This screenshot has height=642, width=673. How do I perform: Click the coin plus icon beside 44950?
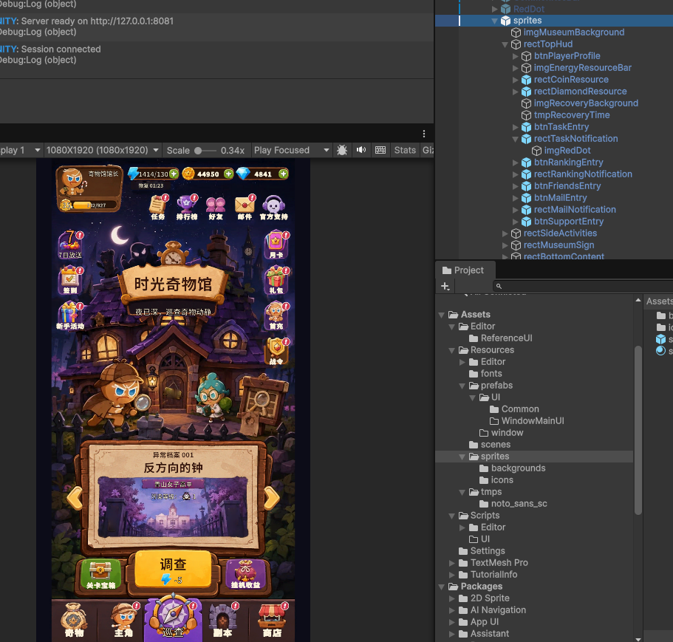click(x=228, y=174)
